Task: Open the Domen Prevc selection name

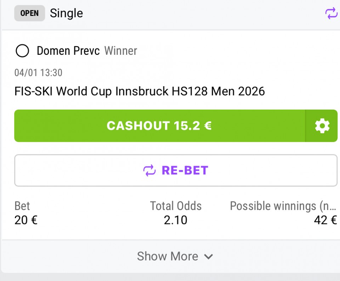Action: (x=69, y=51)
